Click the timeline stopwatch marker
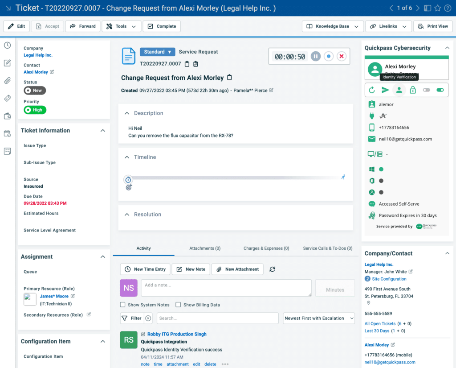This screenshot has height=368, width=456. [x=128, y=179]
